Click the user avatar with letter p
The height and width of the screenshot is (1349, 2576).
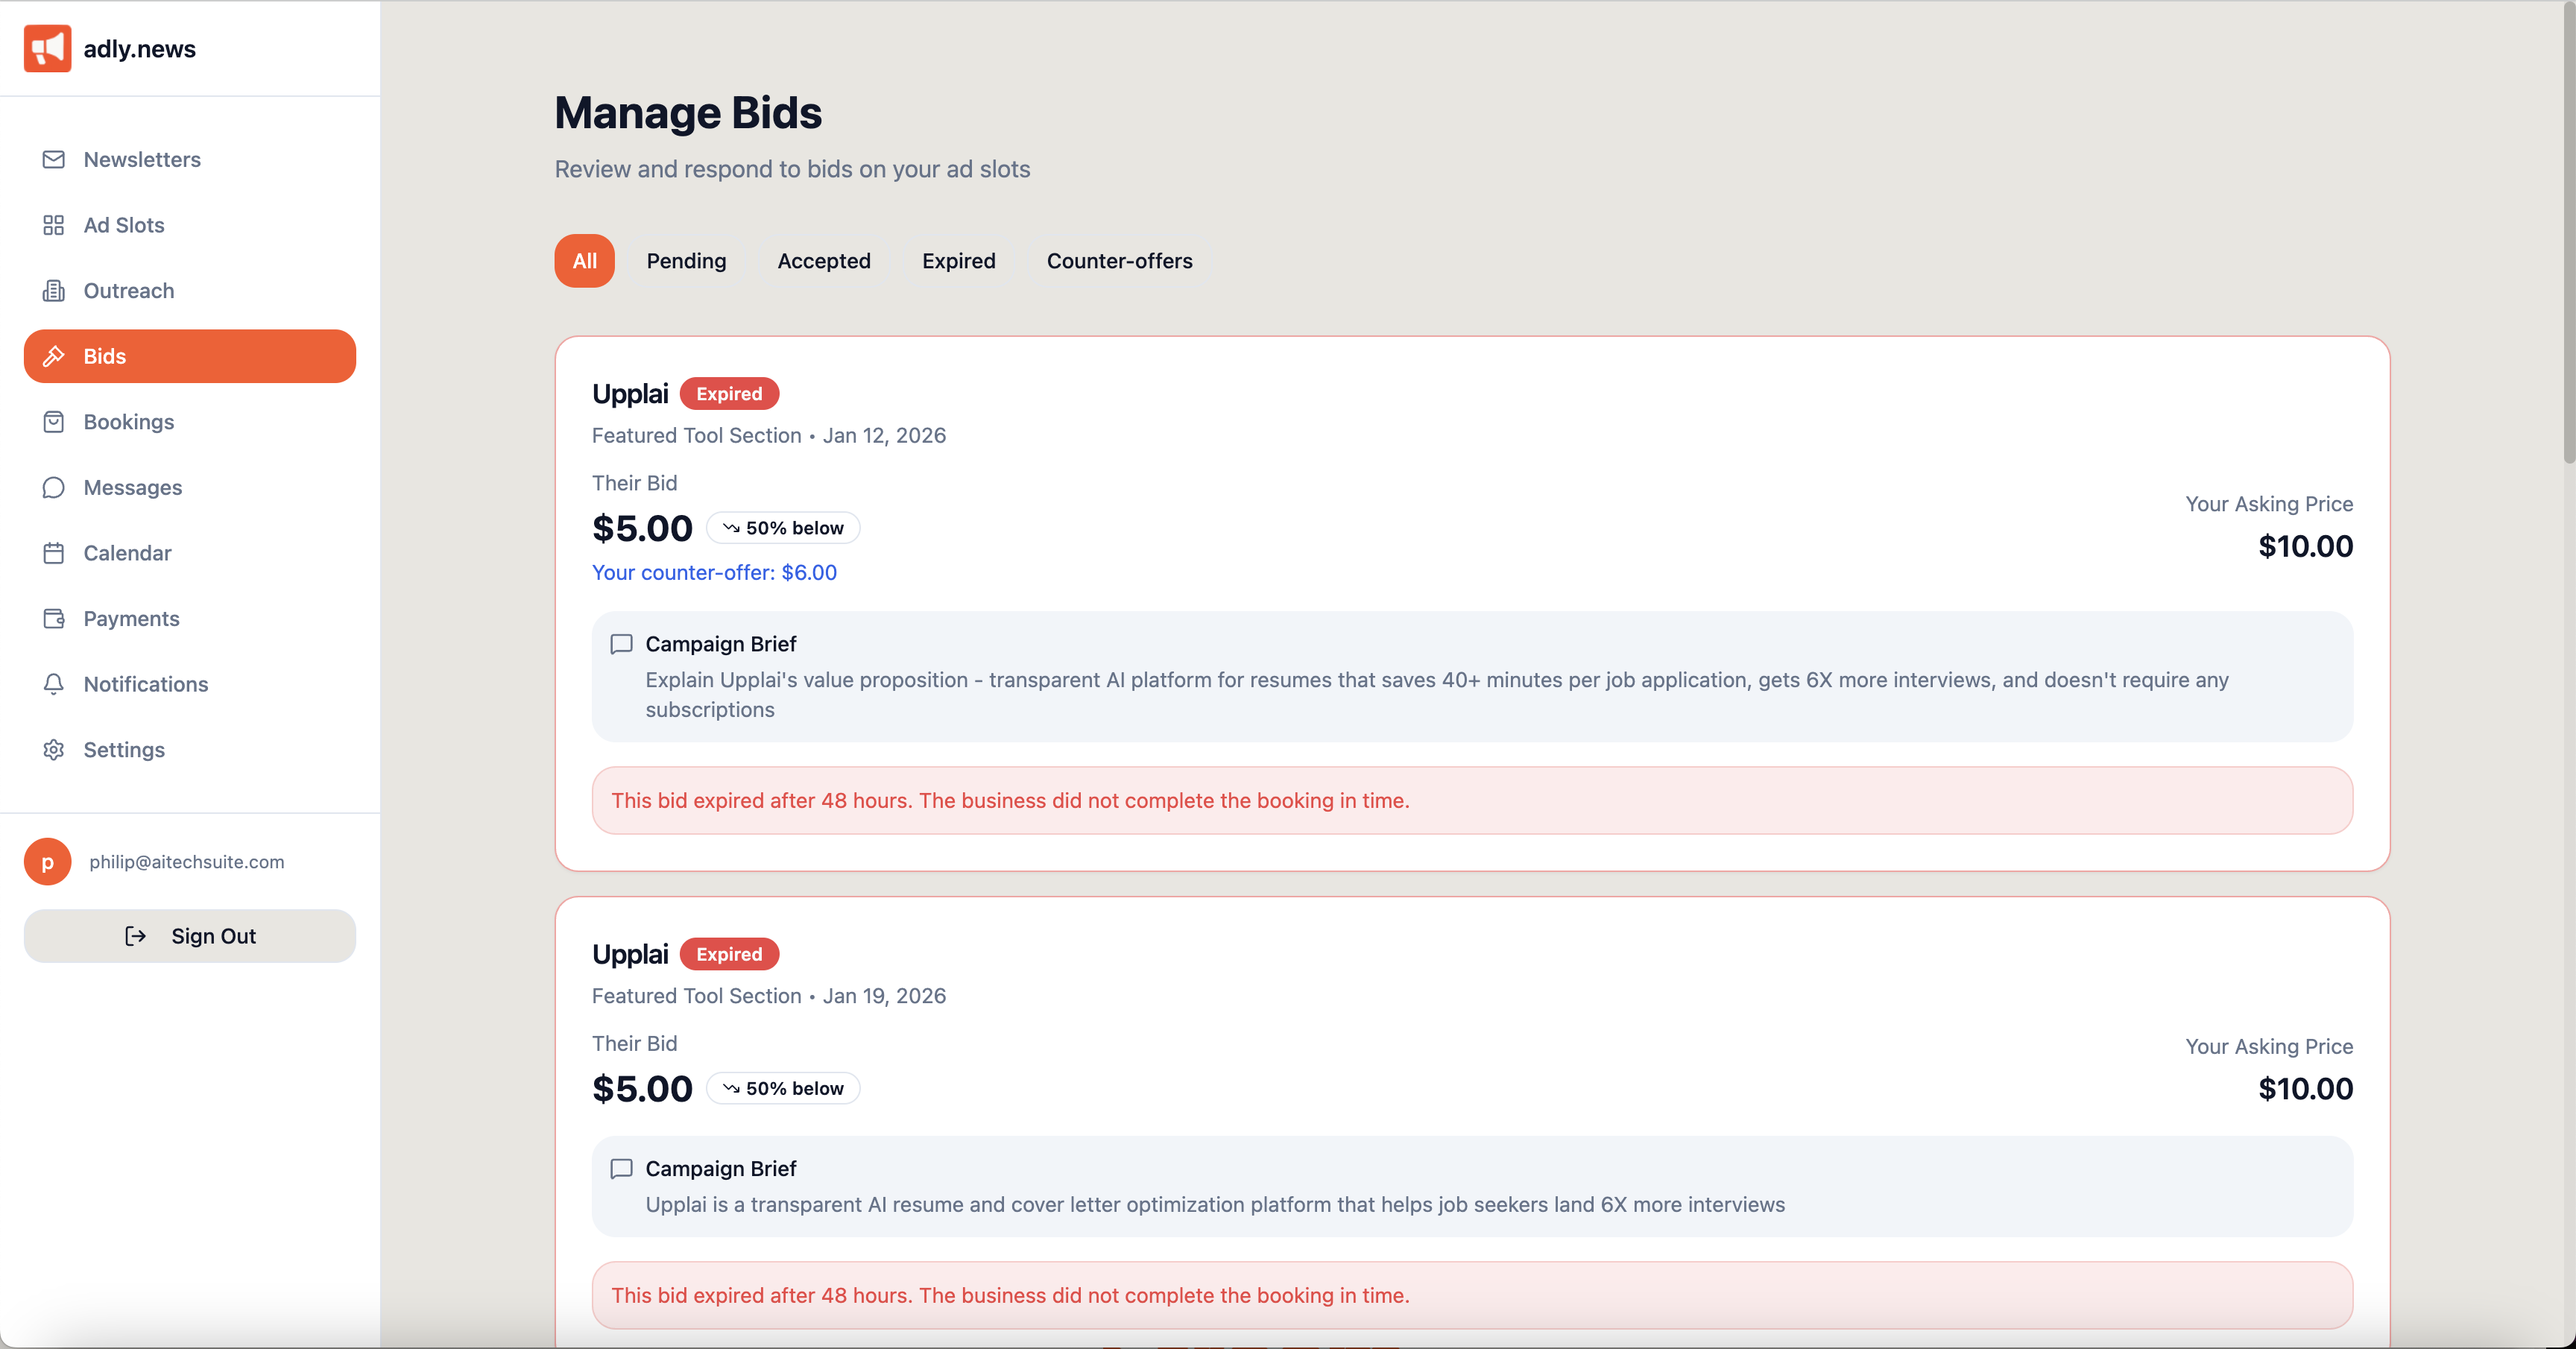pyautogui.click(x=47, y=862)
